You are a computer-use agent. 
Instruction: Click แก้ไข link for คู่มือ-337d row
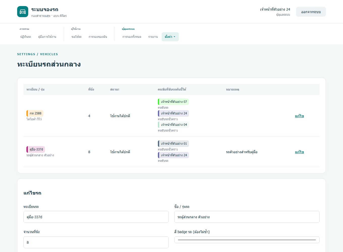coord(299,152)
